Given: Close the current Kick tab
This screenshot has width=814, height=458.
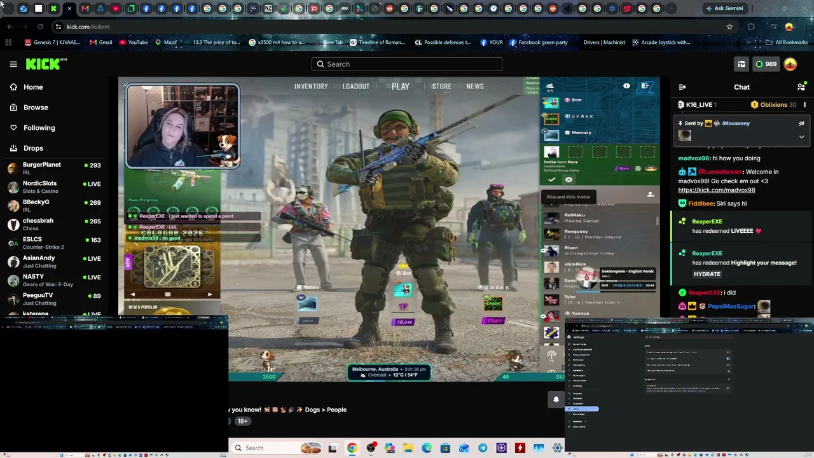Looking at the screenshot, I should click(x=69, y=8).
